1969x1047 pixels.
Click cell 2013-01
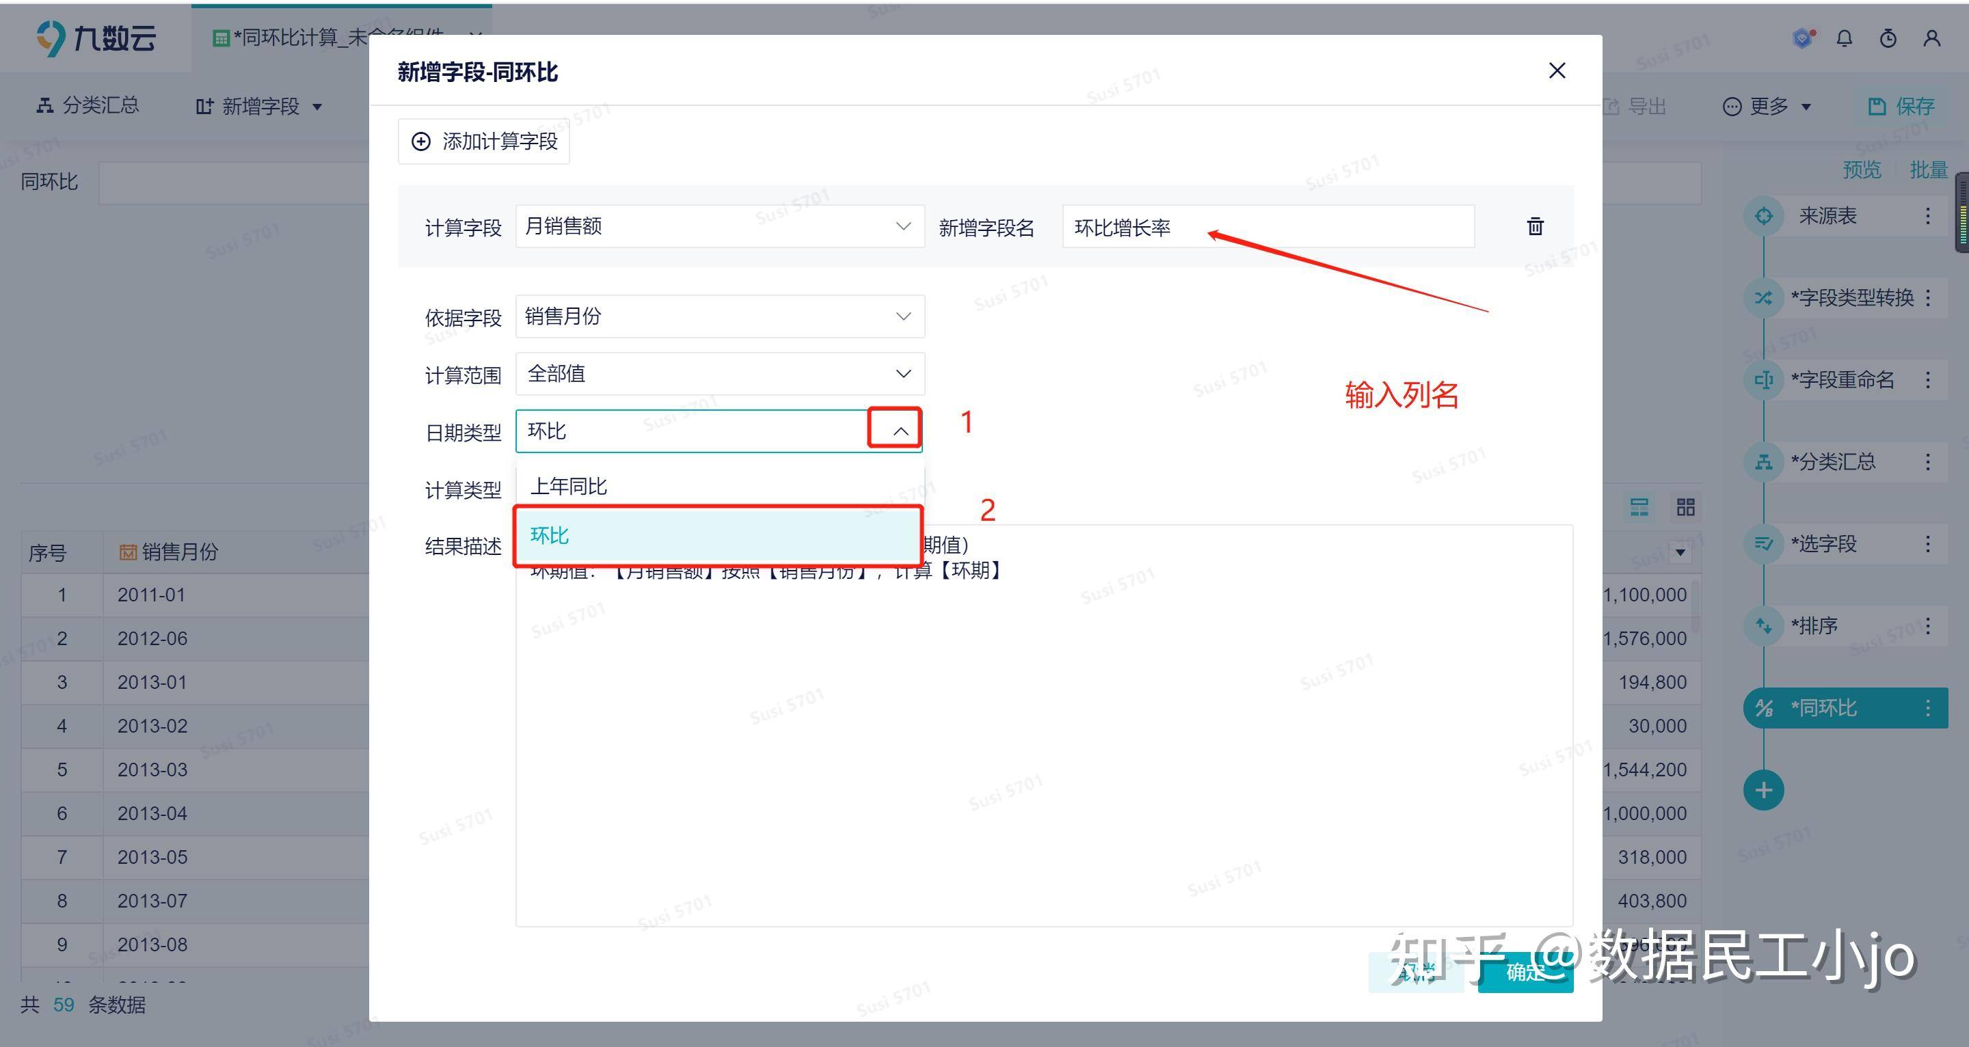(x=152, y=681)
